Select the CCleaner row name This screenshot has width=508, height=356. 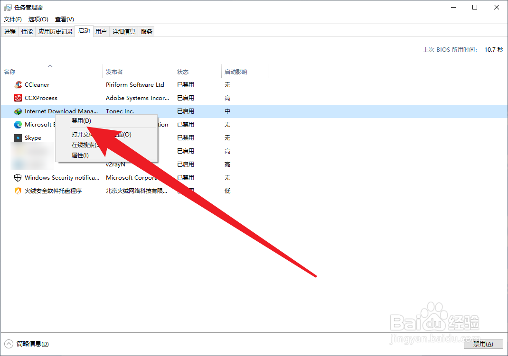37,85
